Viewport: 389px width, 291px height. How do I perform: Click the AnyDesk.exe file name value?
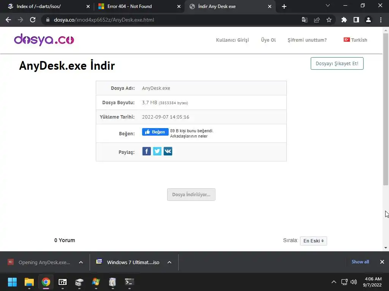pos(156,88)
